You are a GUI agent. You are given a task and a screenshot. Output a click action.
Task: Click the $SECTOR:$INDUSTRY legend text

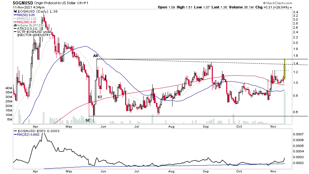[34, 35]
